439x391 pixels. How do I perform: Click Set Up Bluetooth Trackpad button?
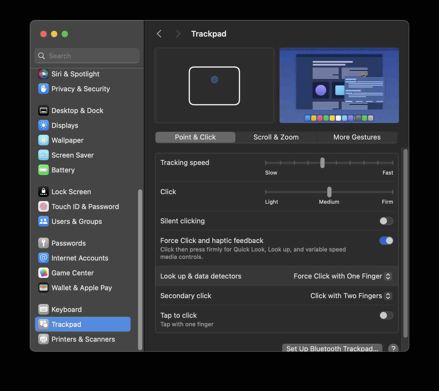point(332,348)
